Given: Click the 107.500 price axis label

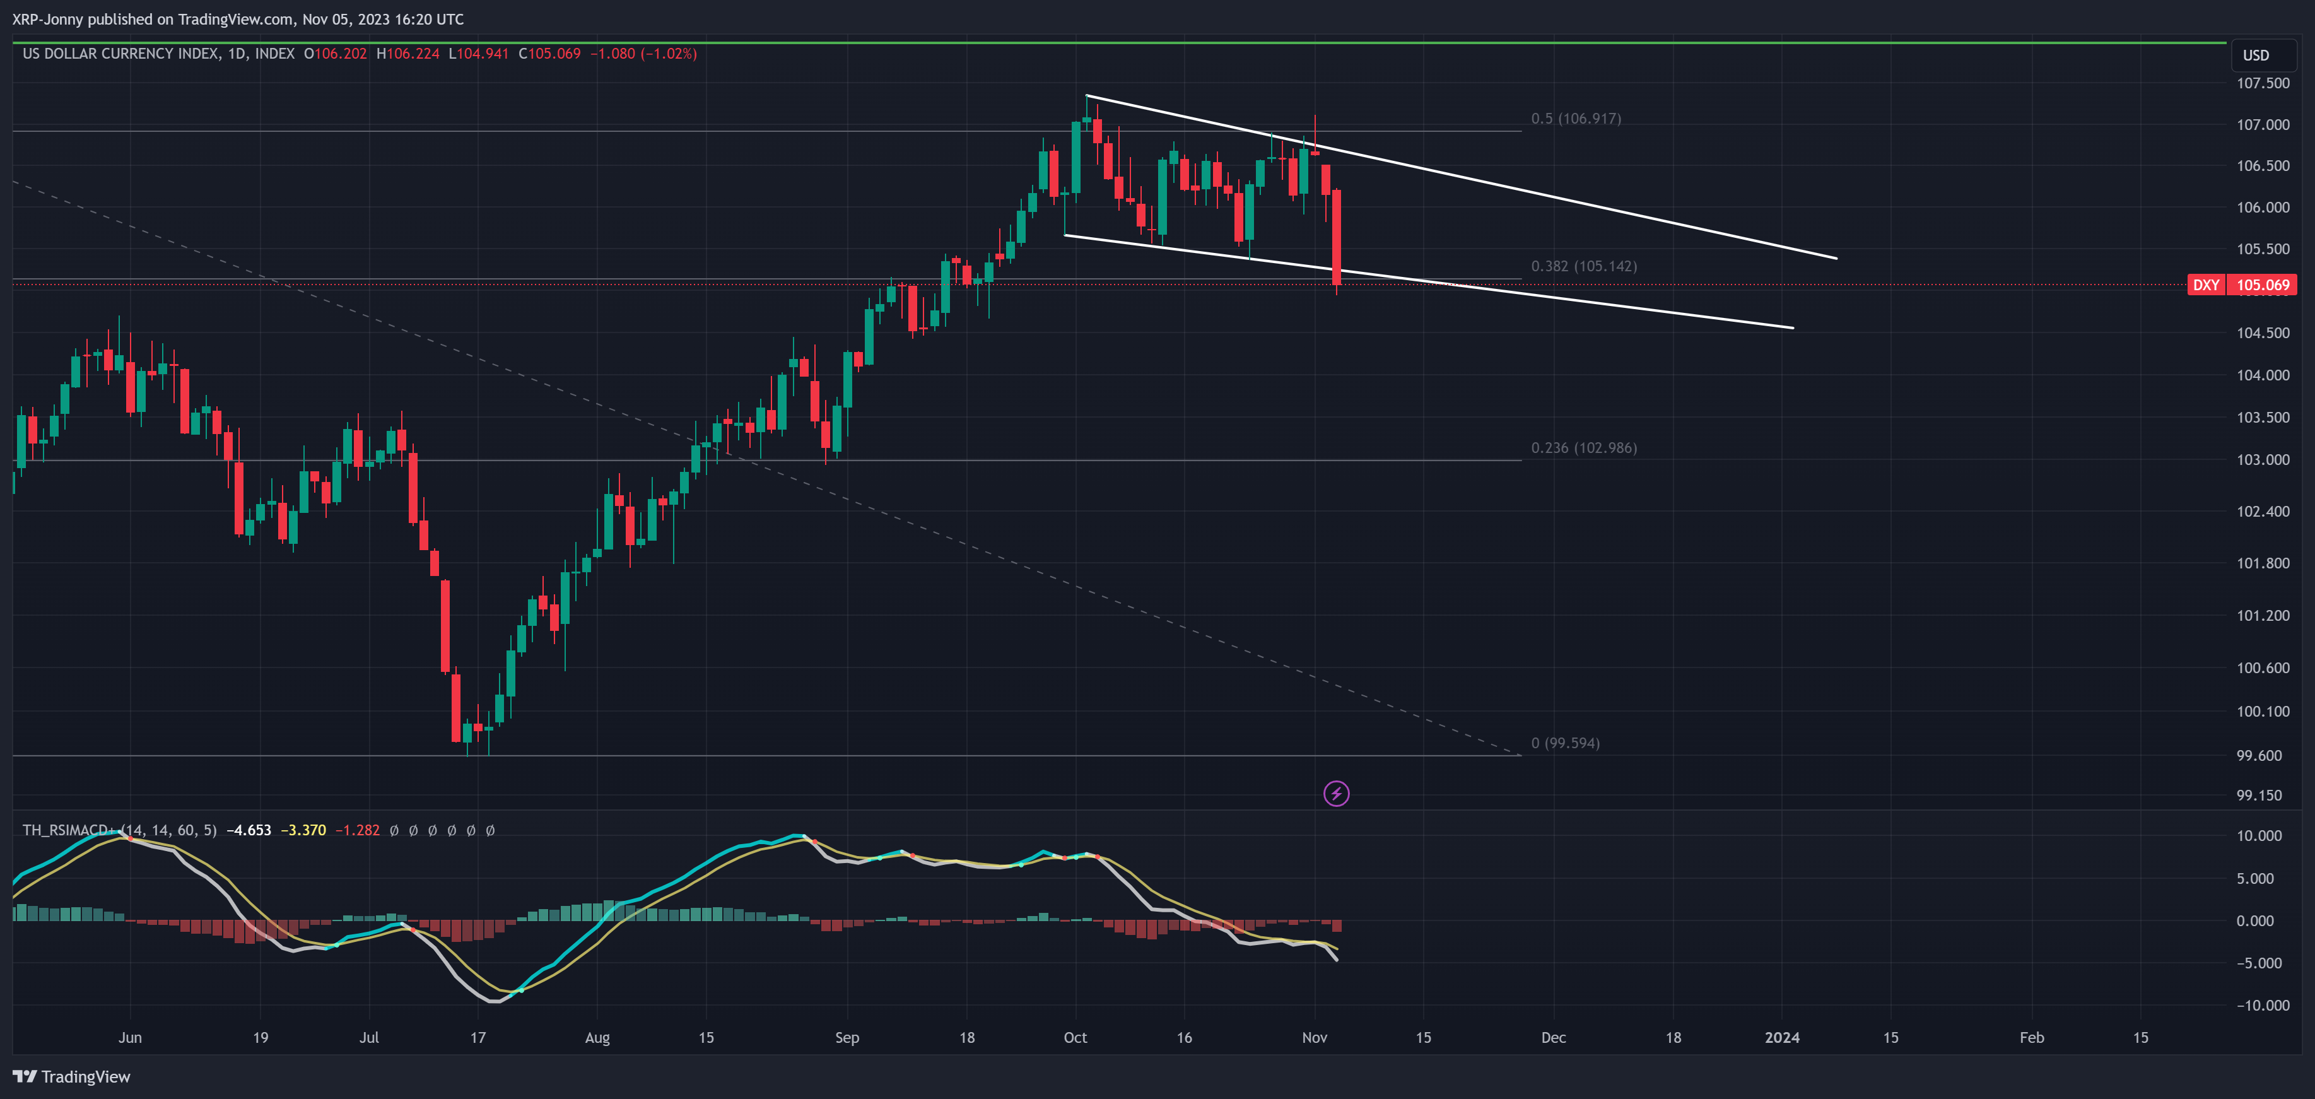Looking at the screenshot, I should [x=2263, y=83].
